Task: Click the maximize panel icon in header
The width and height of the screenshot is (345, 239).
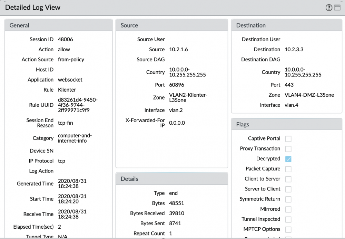Action: coord(337,8)
